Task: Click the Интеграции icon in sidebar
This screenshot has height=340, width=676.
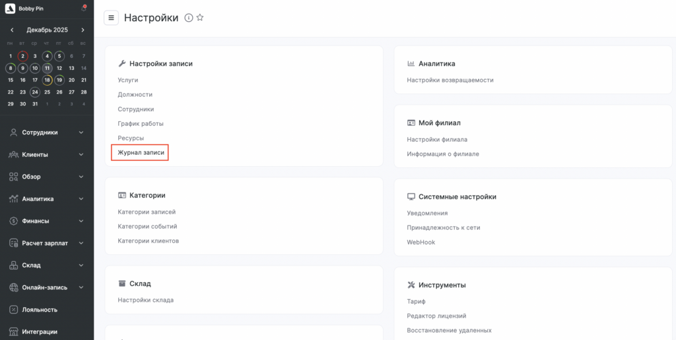Action: 13,331
